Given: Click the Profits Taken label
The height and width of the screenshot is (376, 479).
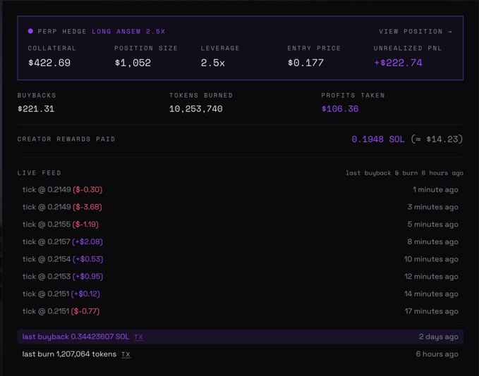Looking at the screenshot, I should 353,96.
